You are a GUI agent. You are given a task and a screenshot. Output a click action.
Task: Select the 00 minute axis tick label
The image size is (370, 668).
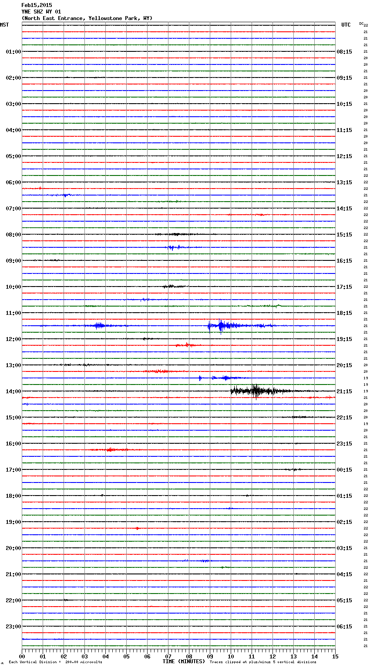[x=22, y=657]
